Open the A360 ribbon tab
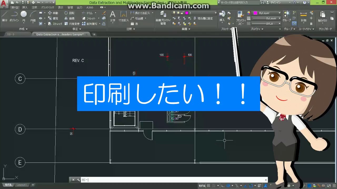Image resolution: width=337 pixels, height=189 pixels. pyautogui.click(x=90, y=7)
